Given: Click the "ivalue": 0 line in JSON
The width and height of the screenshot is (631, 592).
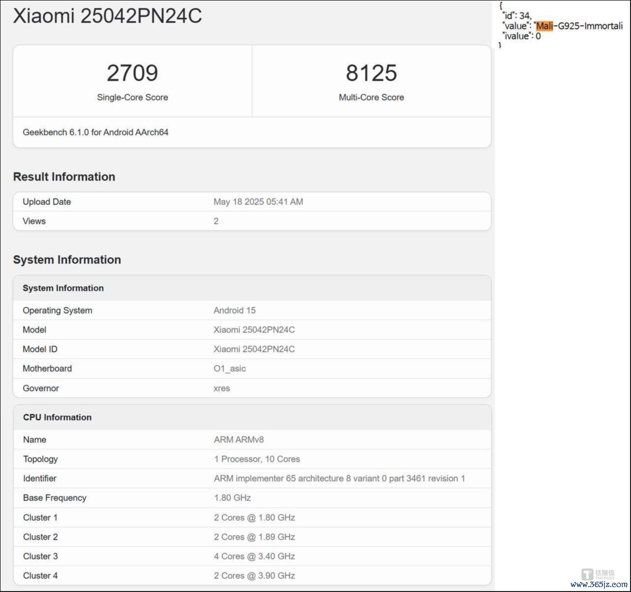Looking at the screenshot, I should click(x=522, y=36).
